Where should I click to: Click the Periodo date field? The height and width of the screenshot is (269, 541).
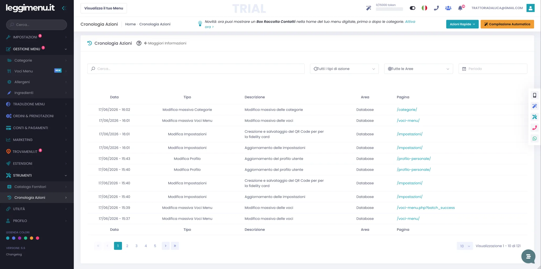click(493, 69)
